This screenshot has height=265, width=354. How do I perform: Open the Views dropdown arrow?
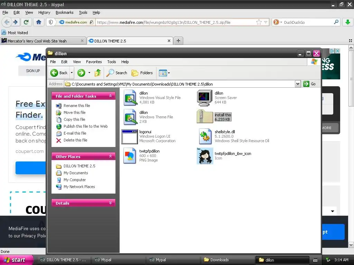[x=169, y=73]
